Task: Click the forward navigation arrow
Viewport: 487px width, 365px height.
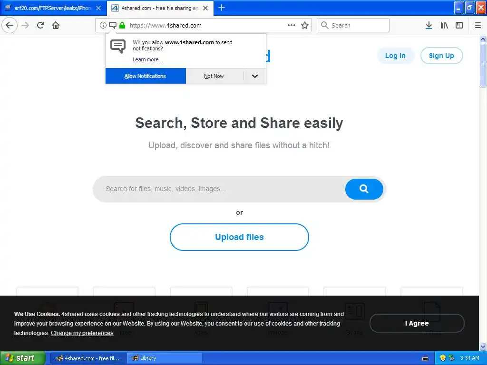Action: click(x=25, y=25)
